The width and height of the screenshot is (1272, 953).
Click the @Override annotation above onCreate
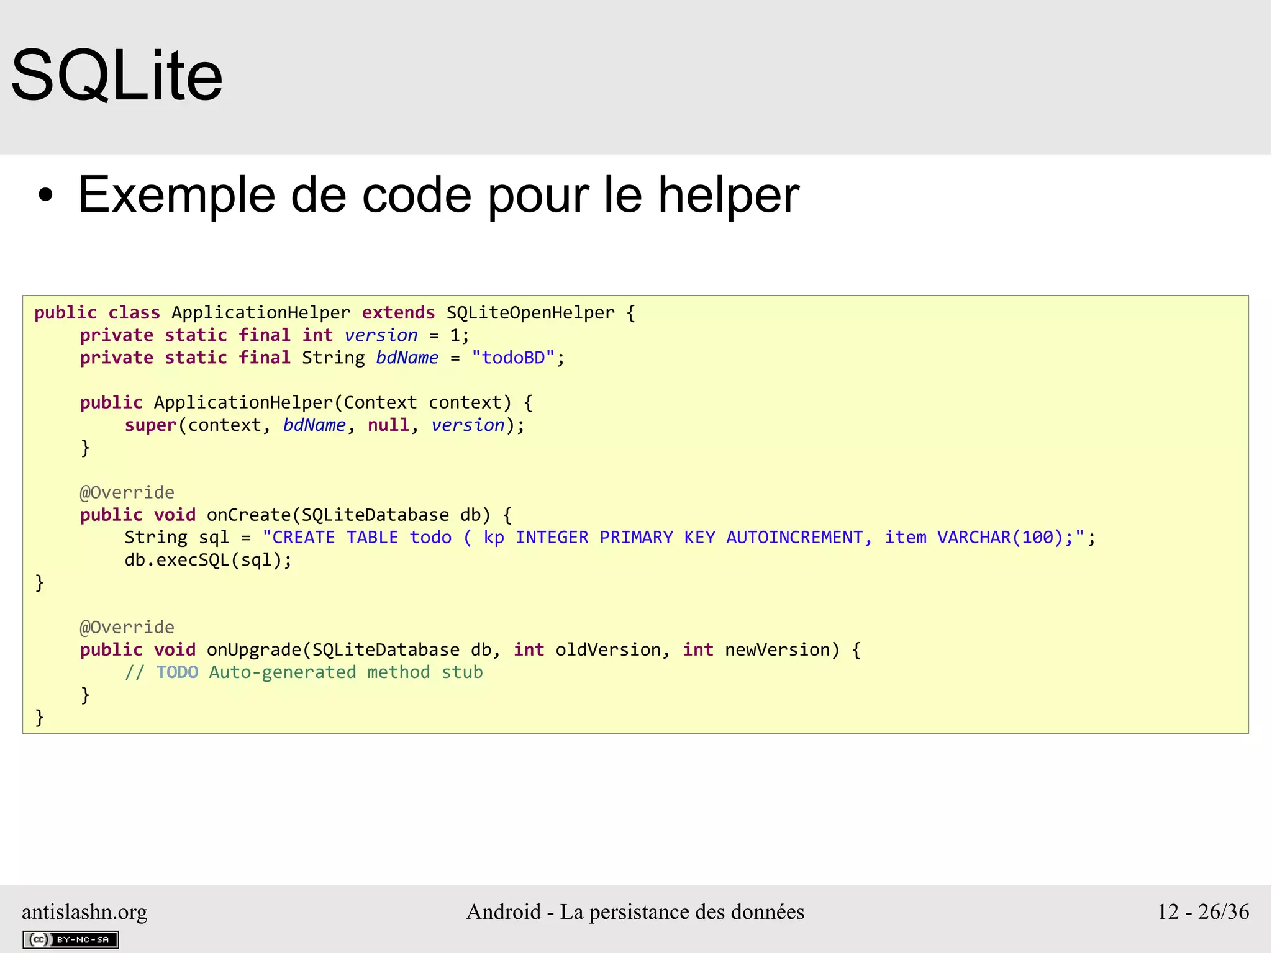point(127,492)
